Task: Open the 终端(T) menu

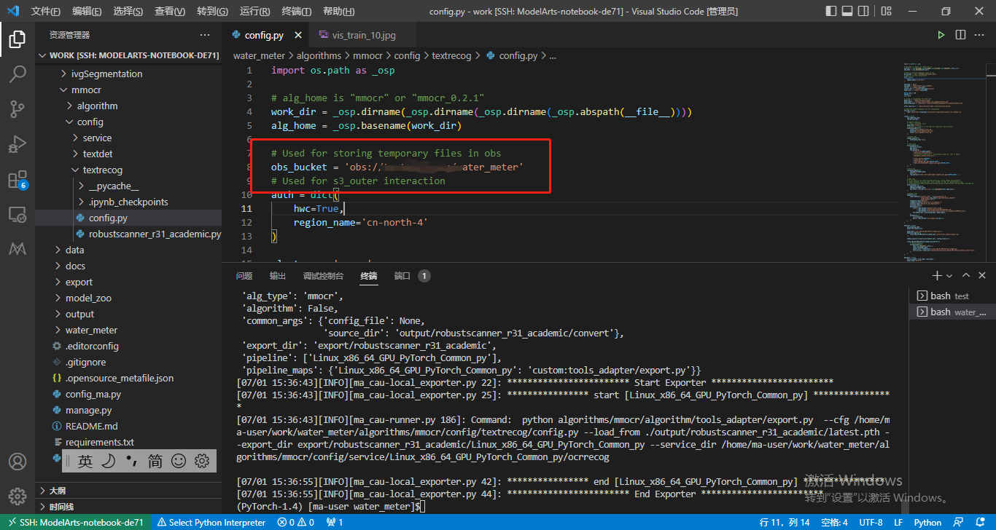Action: click(297, 12)
